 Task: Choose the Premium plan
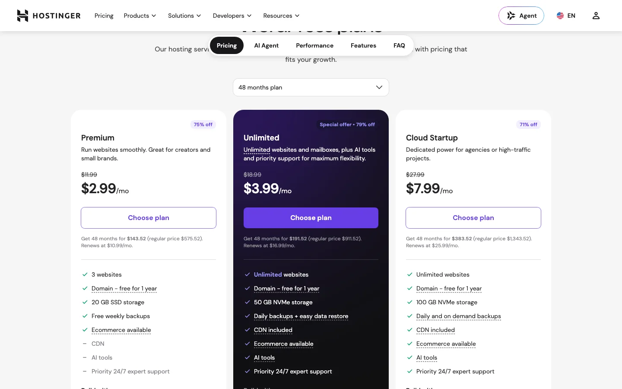pyautogui.click(x=149, y=218)
